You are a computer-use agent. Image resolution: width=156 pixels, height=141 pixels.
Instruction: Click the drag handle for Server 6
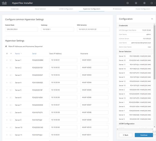click(x=7, y=98)
